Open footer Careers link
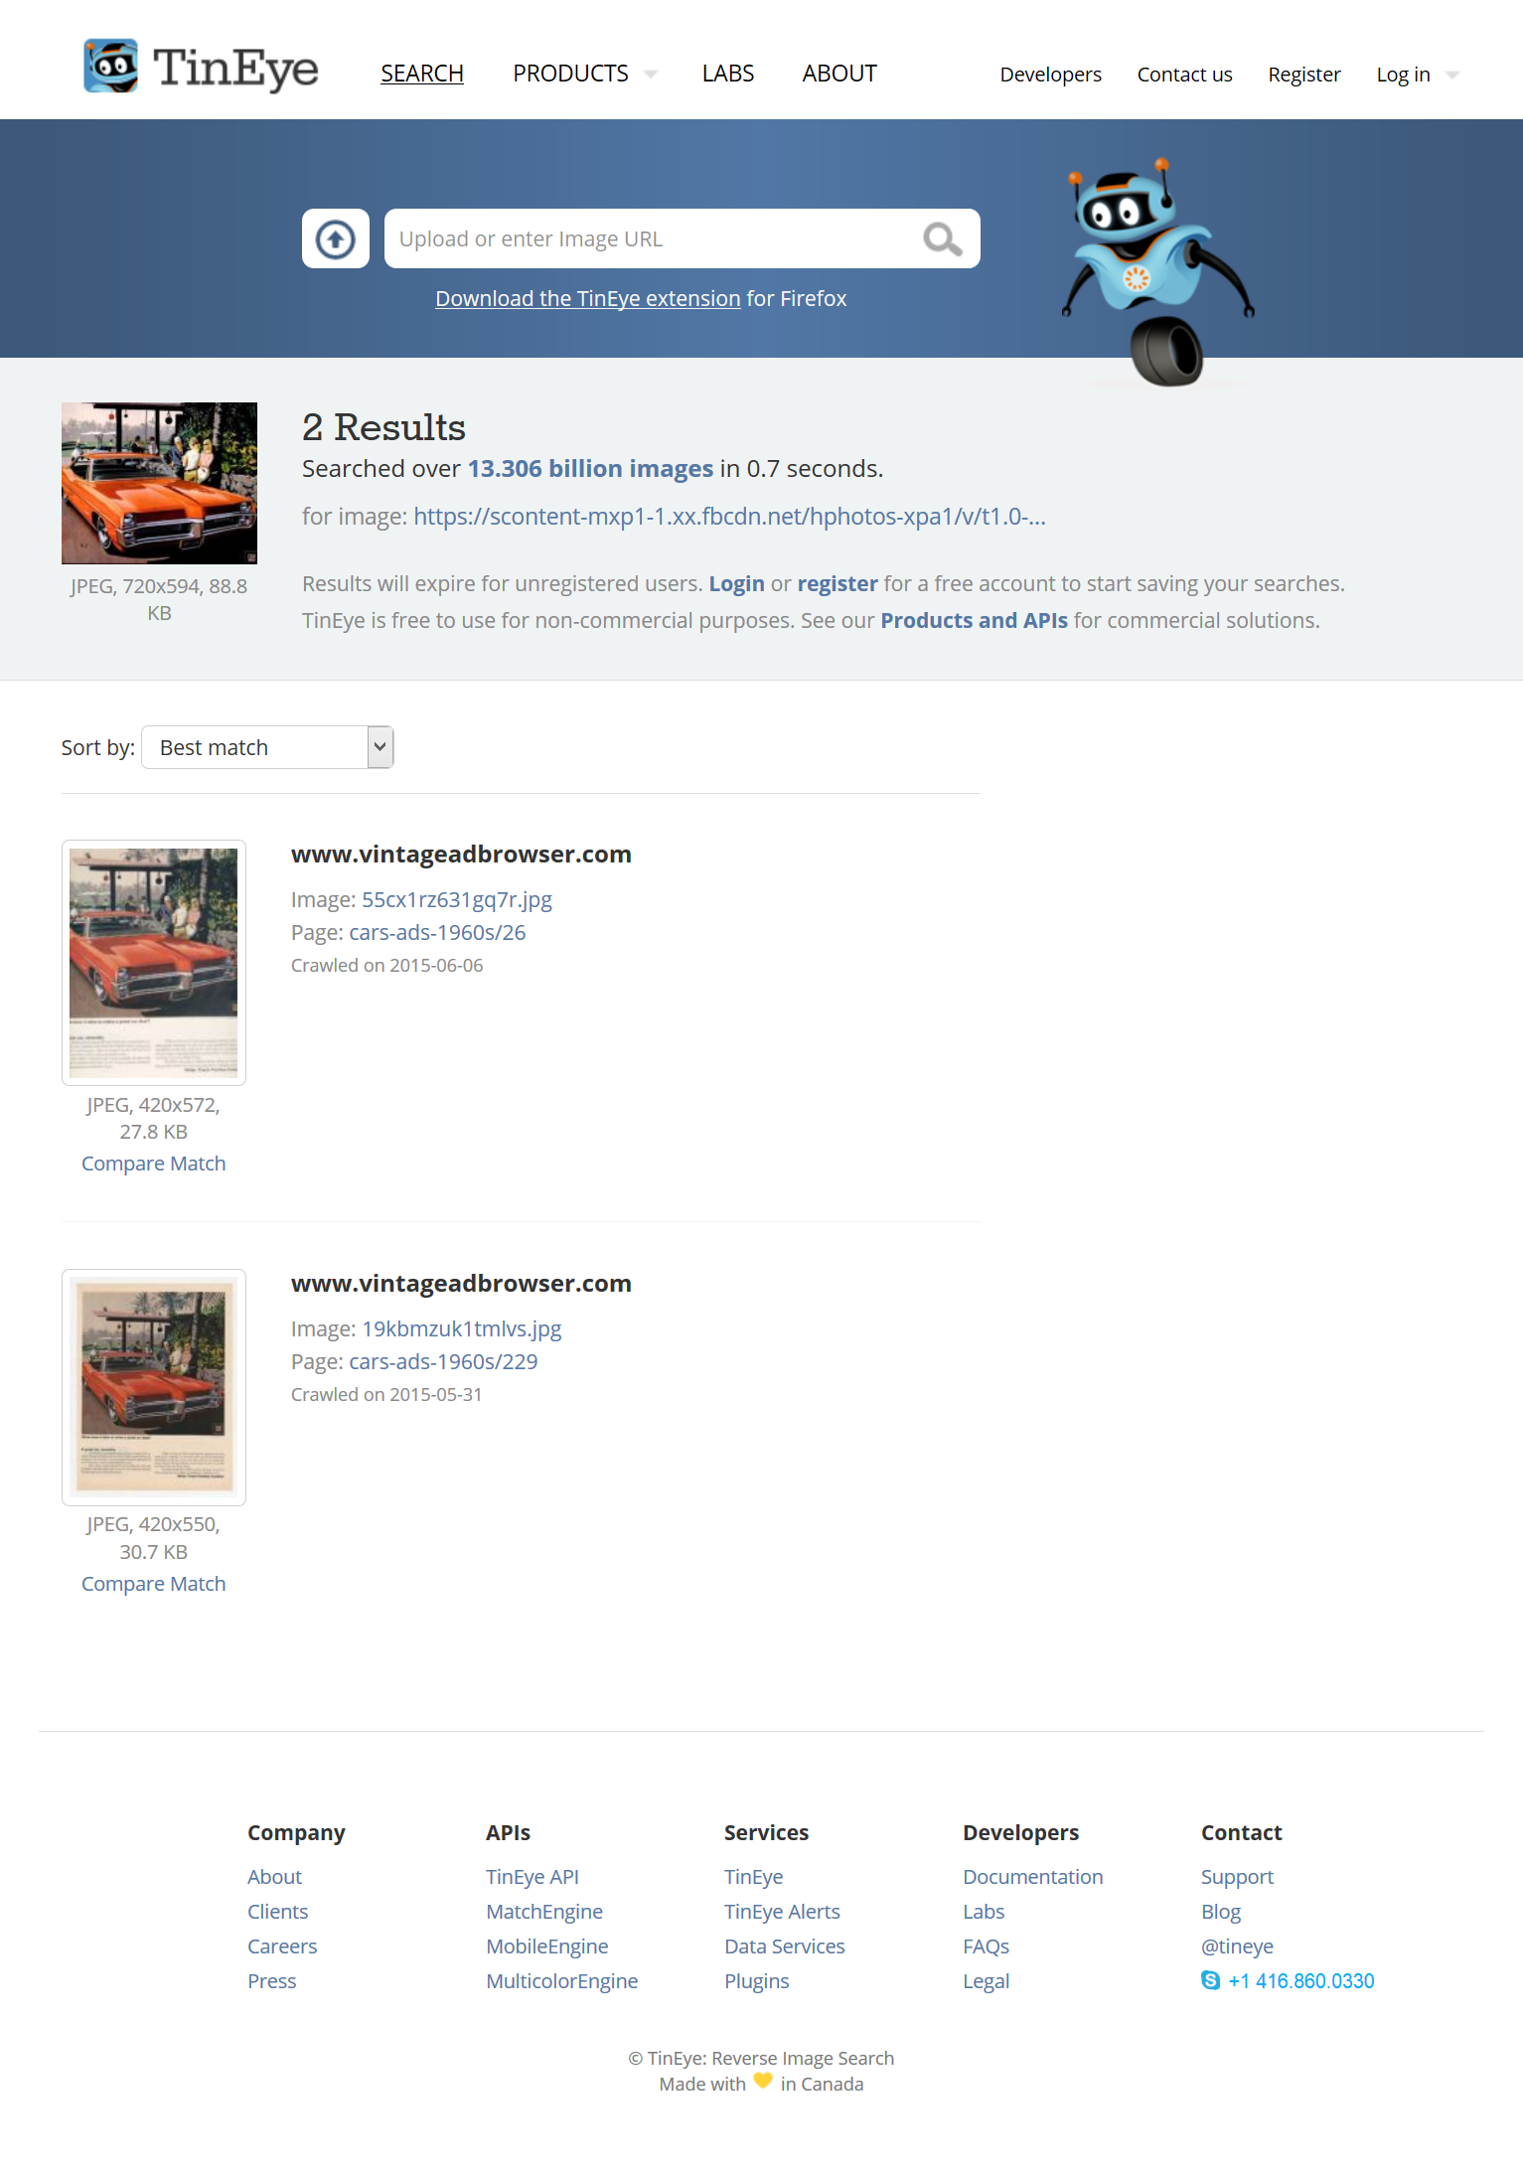1523x2179 pixels. tap(282, 1946)
